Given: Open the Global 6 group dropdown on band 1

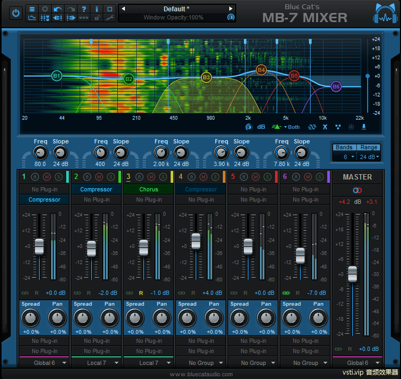Looking at the screenshot, I should [45, 363].
